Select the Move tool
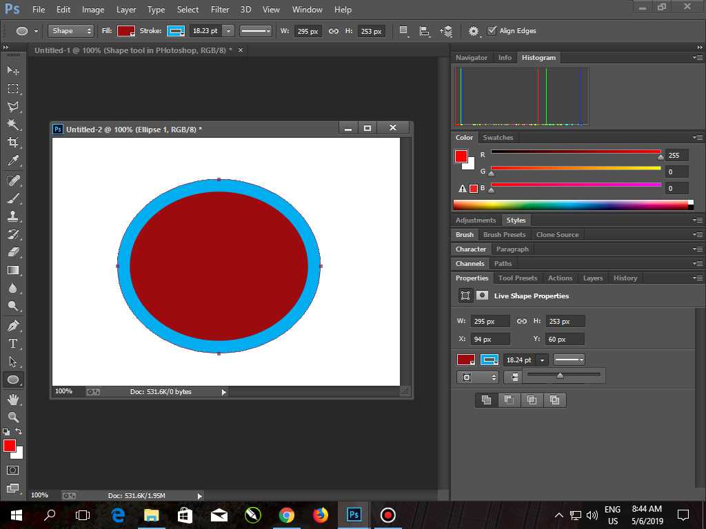 pyautogui.click(x=12, y=70)
